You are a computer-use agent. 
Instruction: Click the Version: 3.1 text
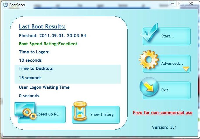164,127
